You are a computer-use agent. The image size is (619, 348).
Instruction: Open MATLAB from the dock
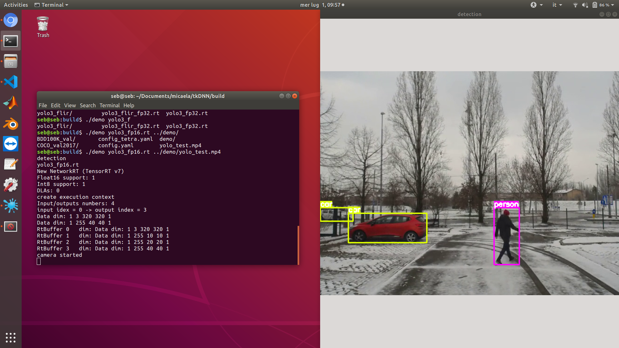11,102
